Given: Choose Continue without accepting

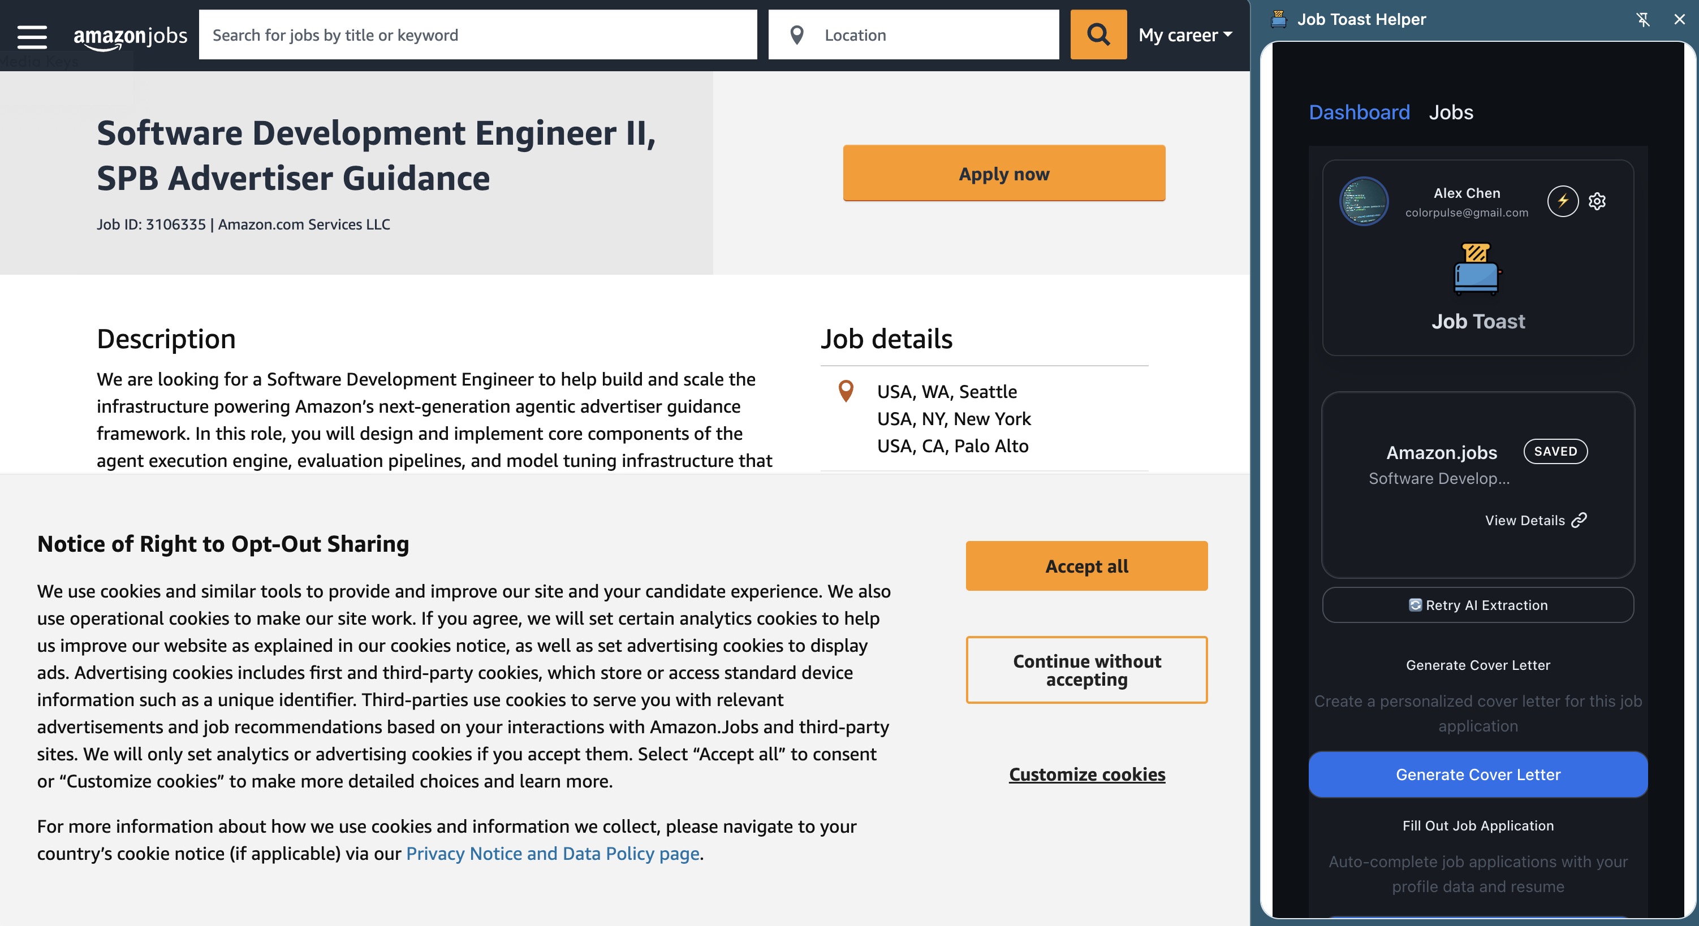Looking at the screenshot, I should click(x=1086, y=669).
